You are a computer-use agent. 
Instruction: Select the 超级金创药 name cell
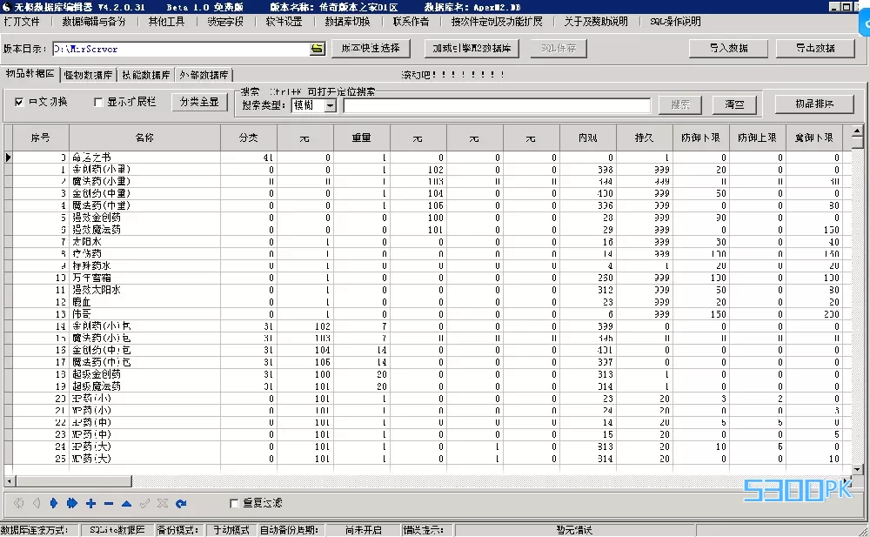point(144,374)
